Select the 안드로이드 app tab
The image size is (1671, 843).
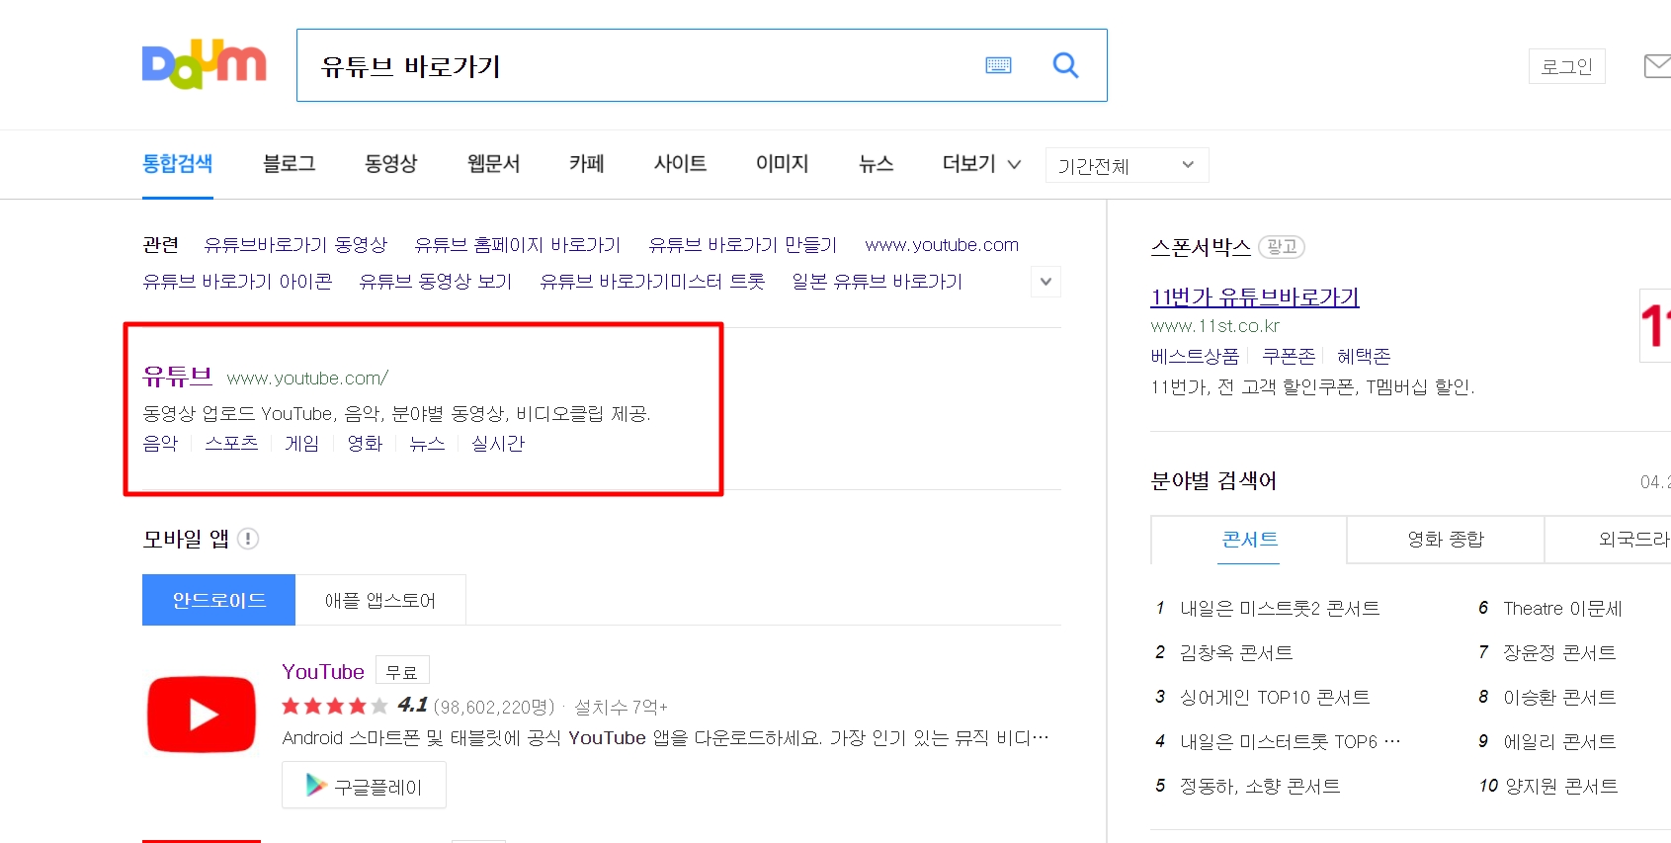[218, 600]
